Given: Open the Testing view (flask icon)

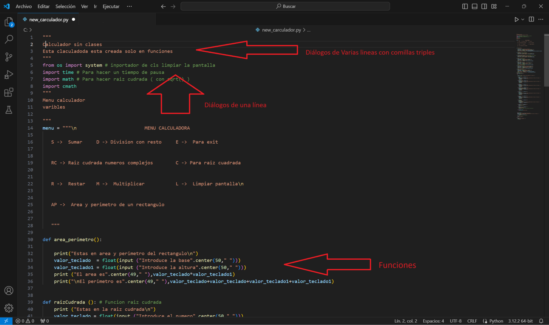Looking at the screenshot, I should (9, 110).
